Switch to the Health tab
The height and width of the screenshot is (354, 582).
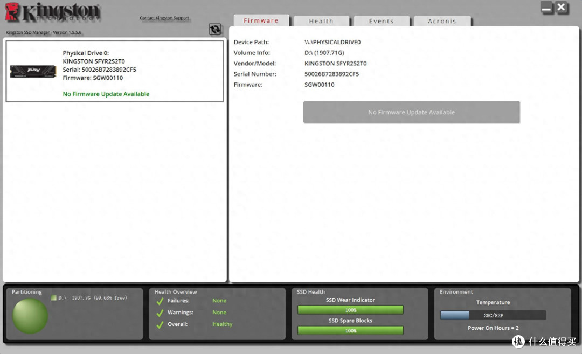[321, 21]
